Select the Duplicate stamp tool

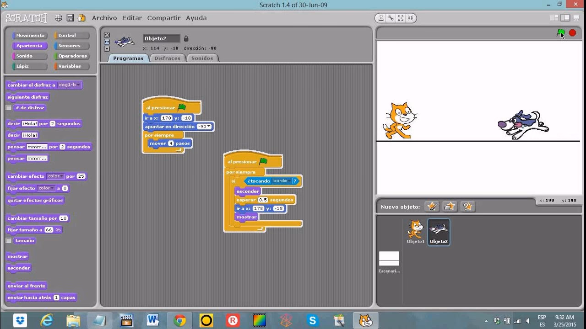(381, 18)
